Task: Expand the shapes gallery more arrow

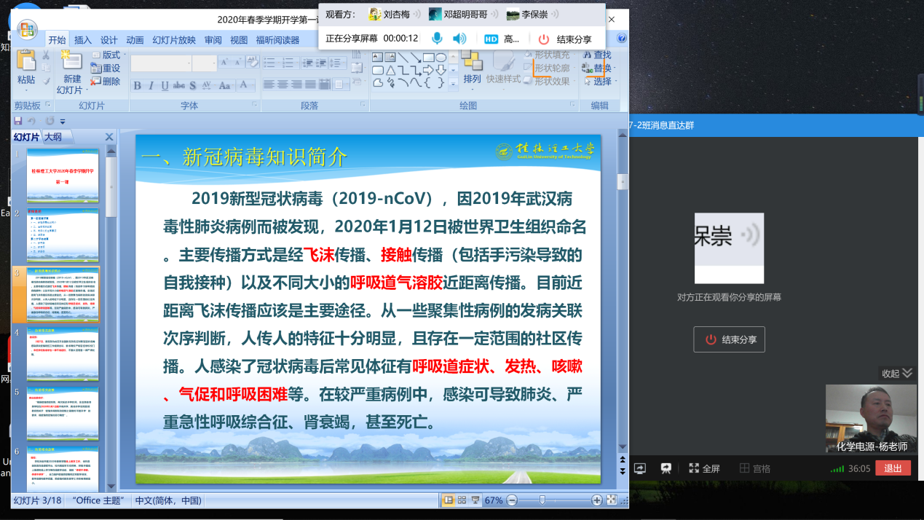Action: click(x=453, y=82)
